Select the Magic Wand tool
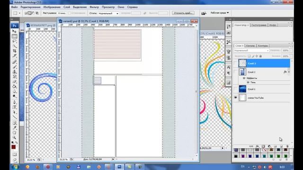 click(x=15, y=46)
